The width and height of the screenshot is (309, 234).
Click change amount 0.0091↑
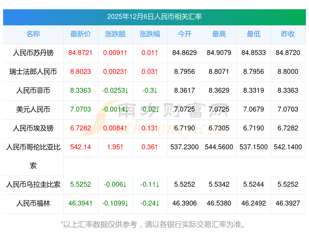115,53
